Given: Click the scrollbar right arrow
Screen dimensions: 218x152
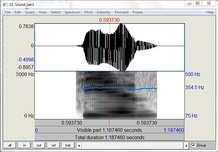Looking at the screenshot, I should (186, 146).
